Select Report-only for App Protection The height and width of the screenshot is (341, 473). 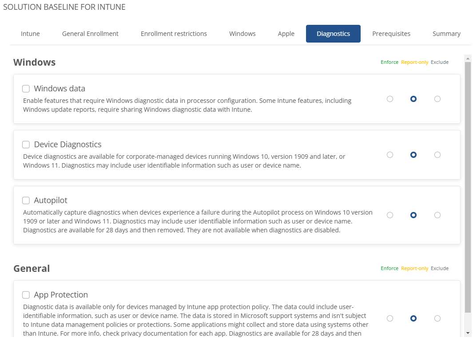[x=413, y=318]
